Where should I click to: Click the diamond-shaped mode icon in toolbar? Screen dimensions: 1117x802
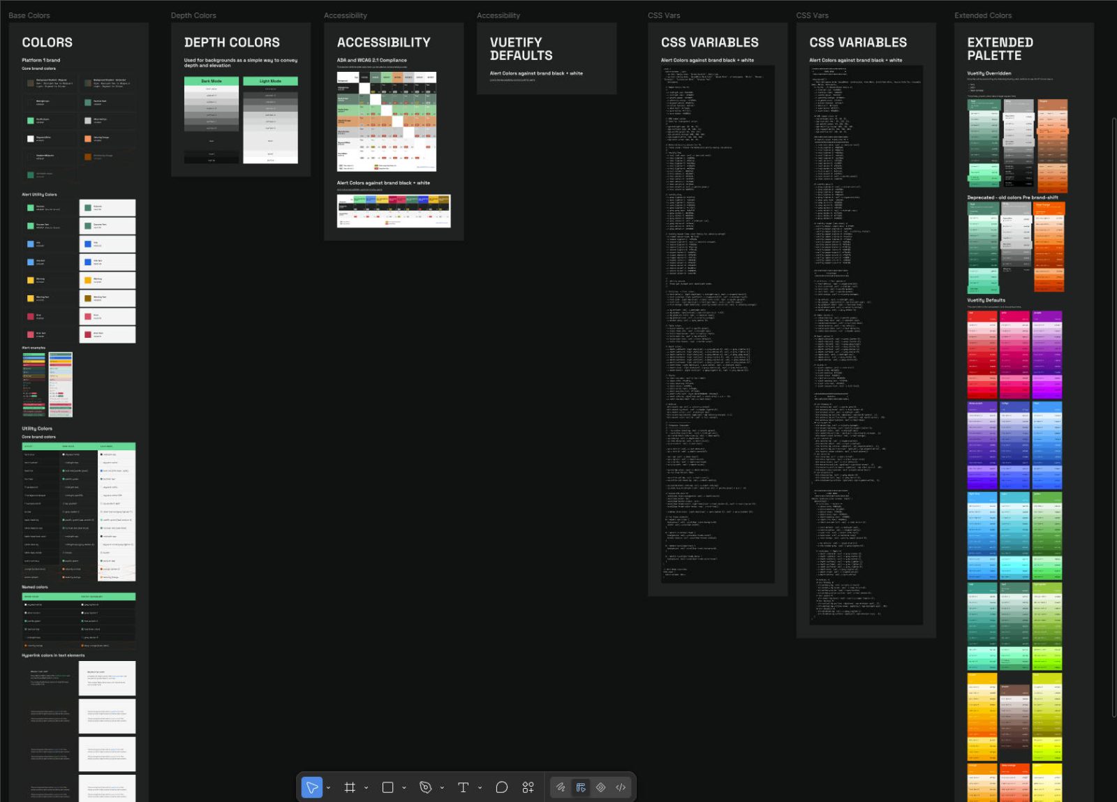point(600,787)
